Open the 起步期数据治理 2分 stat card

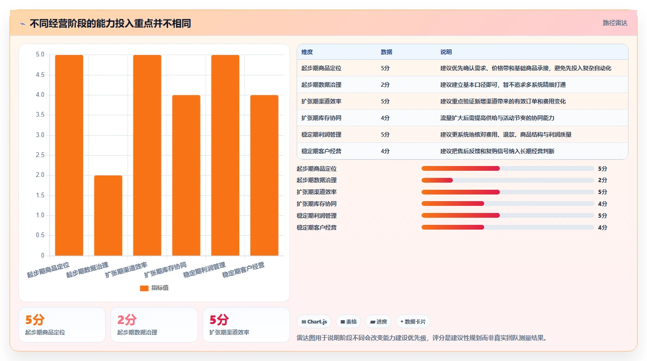[154, 324]
